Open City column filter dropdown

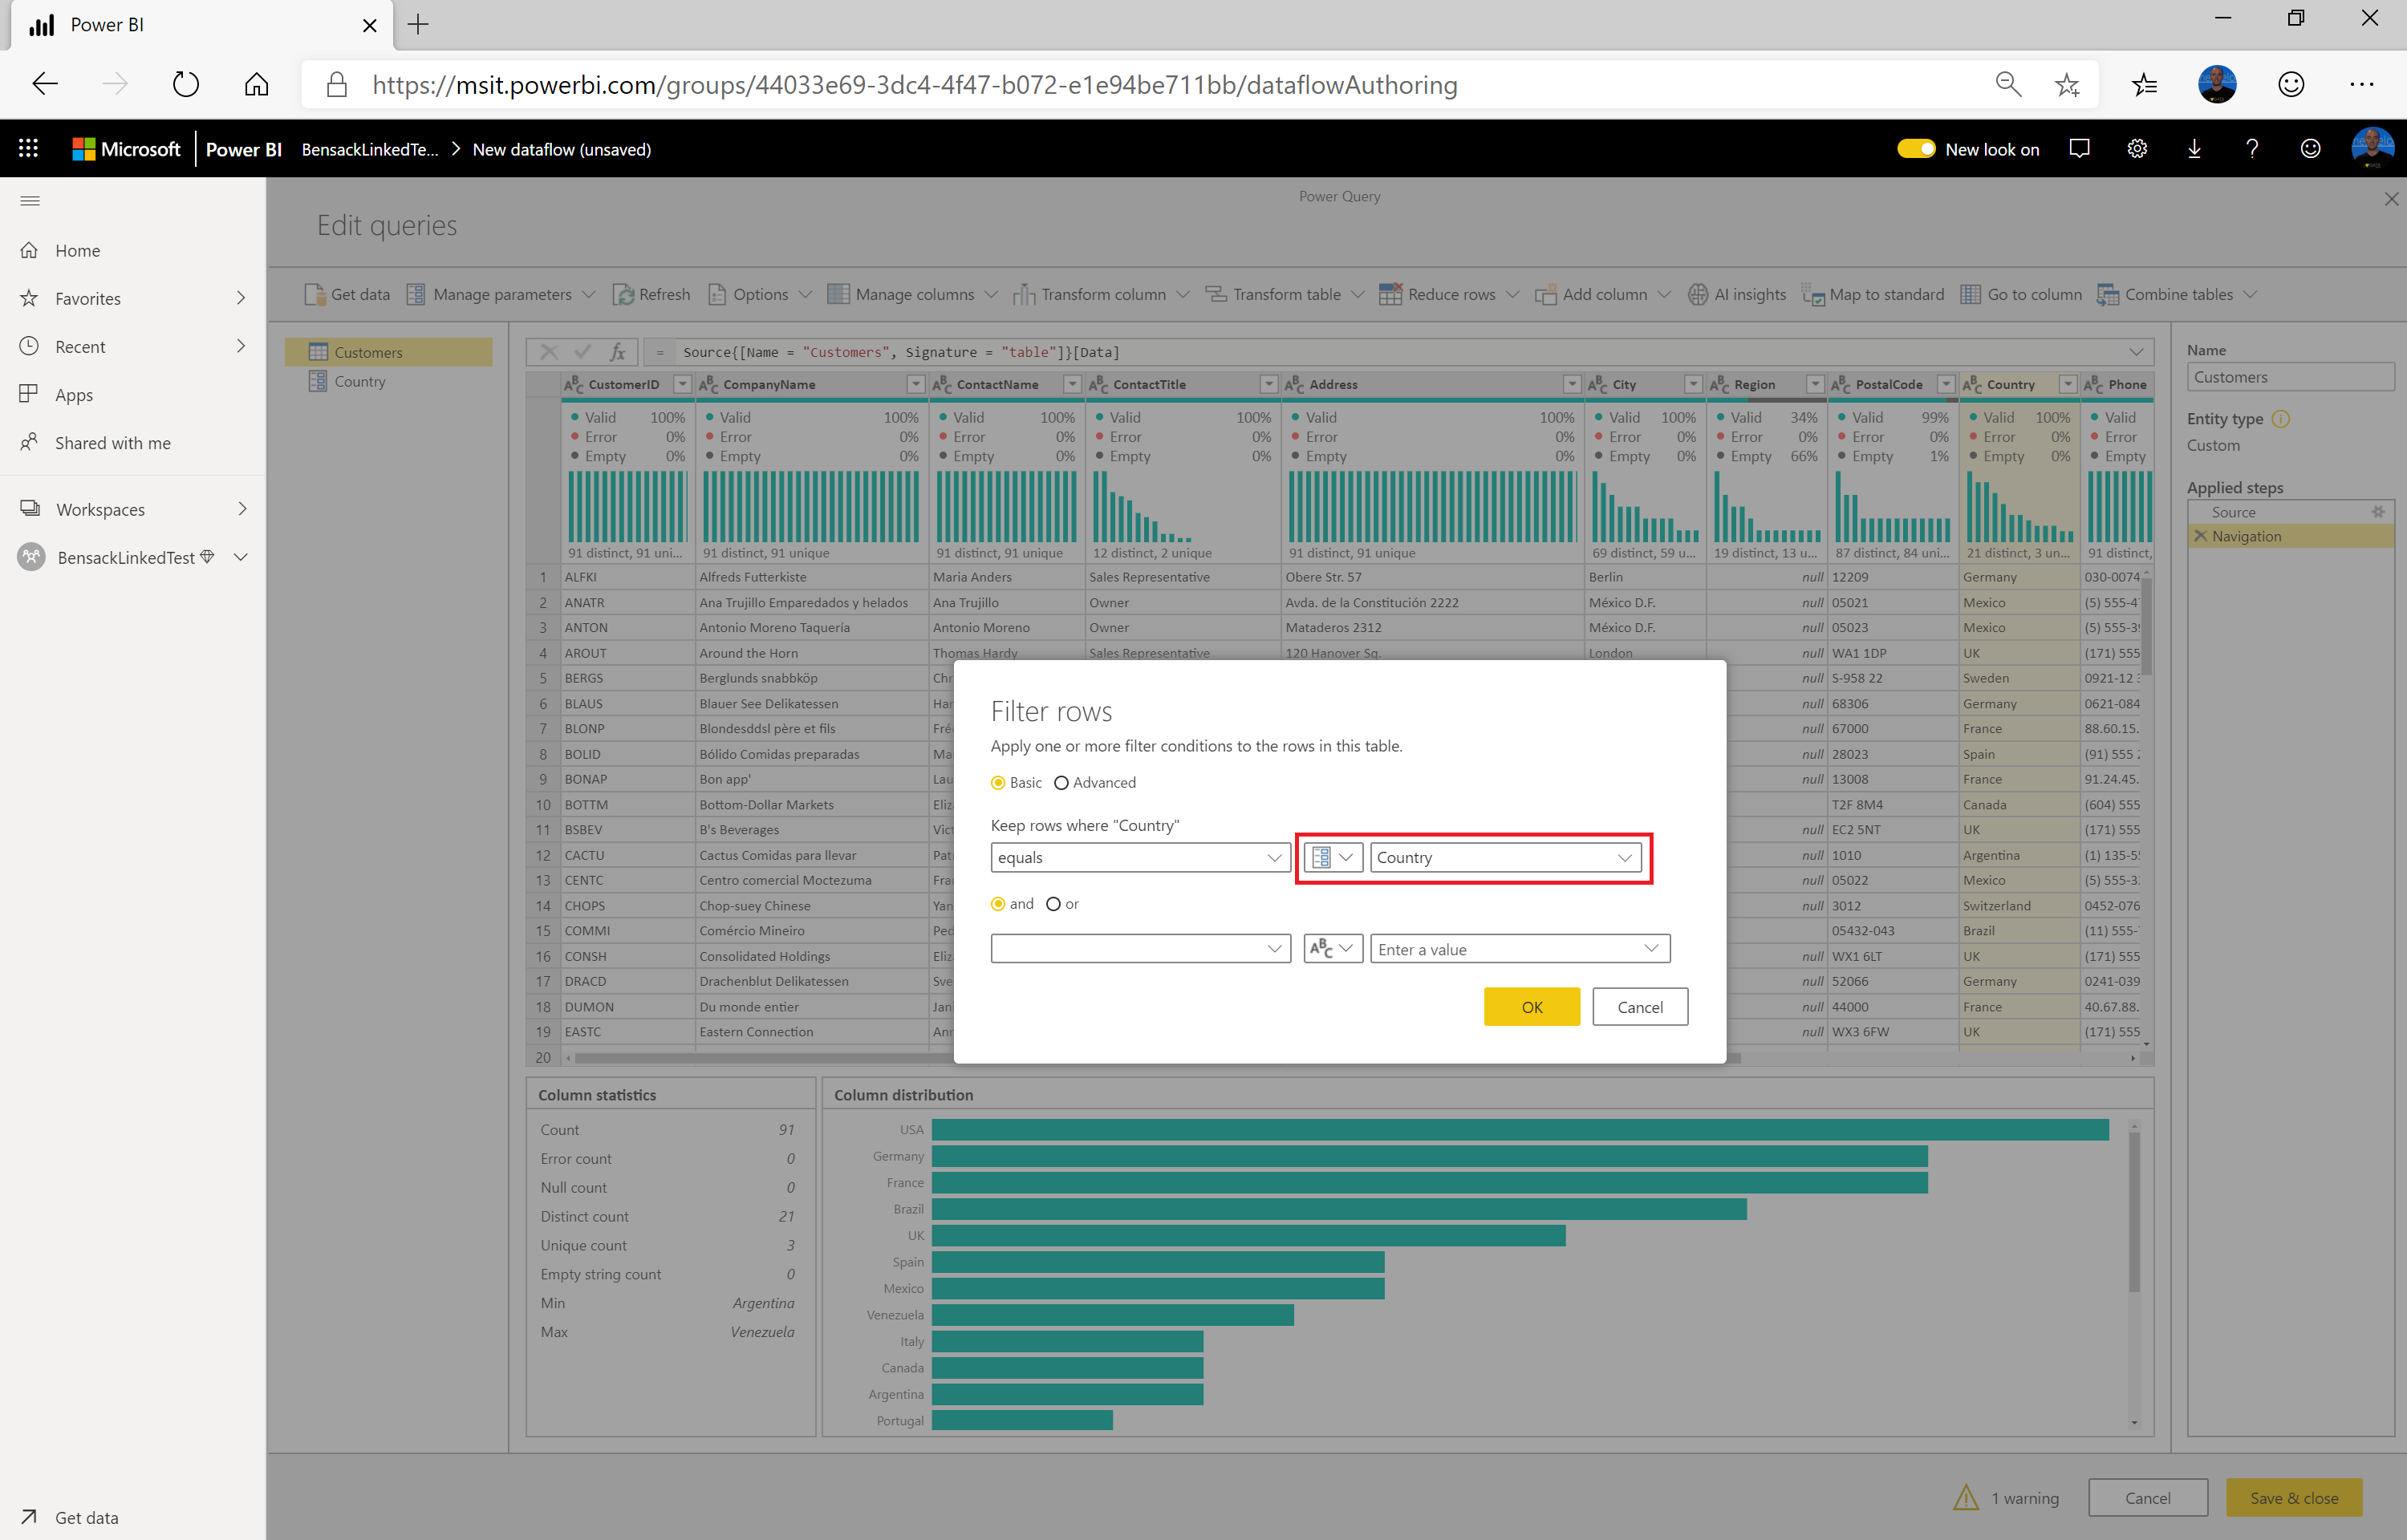pos(1693,384)
